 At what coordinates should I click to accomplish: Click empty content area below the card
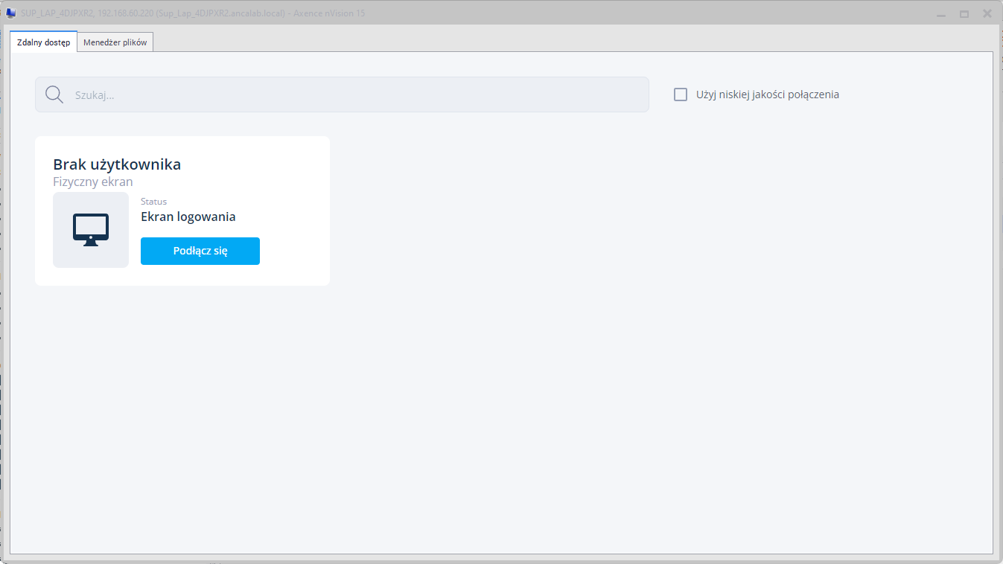pyautogui.click(x=499, y=417)
